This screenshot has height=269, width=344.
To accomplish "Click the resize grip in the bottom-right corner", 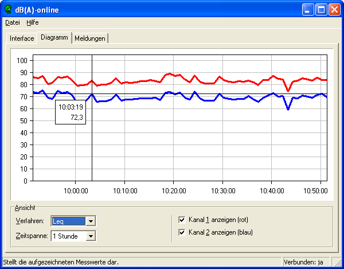I will click(339, 264).
